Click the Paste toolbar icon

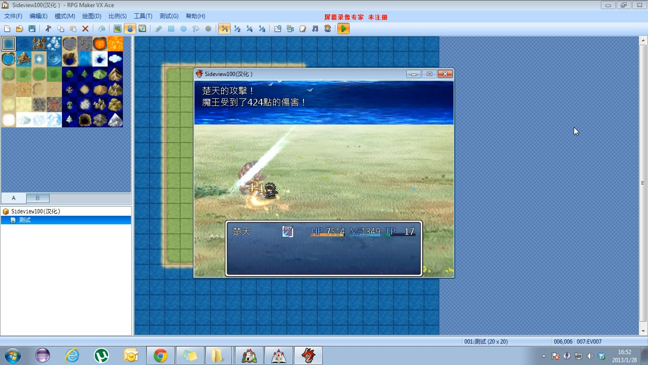(73, 29)
